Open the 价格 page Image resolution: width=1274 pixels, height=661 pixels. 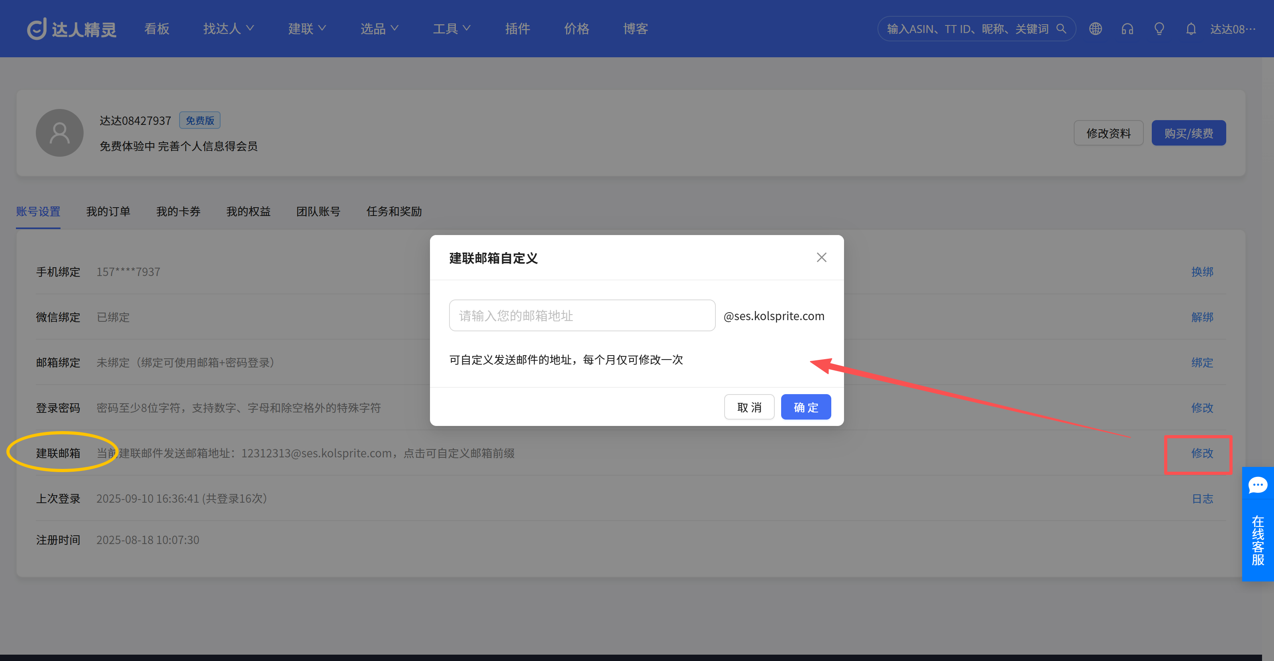coord(576,29)
